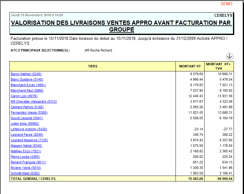Open Masson Nahel (8340) link
Image resolution: width=244 pixels, height=194 pixels.
pyautogui.click(x=26, y=146)
